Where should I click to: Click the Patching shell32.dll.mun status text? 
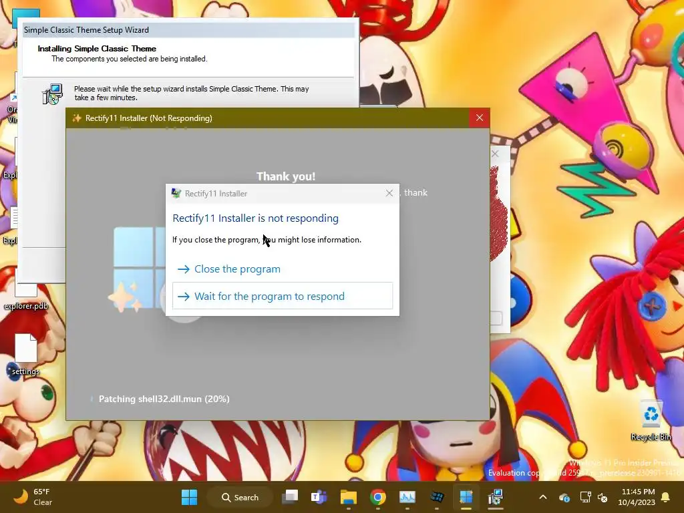click(164, 399)
